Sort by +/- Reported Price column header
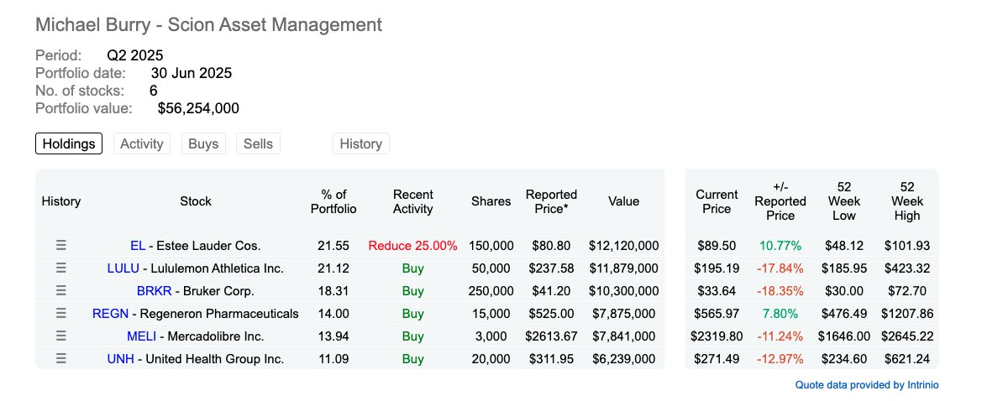Viewport: 982px width, 401px height. pyautogui.click(x=780, y=201)
